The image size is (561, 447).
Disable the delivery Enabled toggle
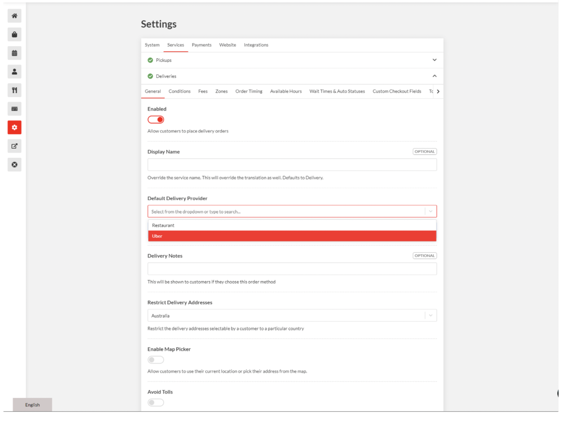pos(156,120)
